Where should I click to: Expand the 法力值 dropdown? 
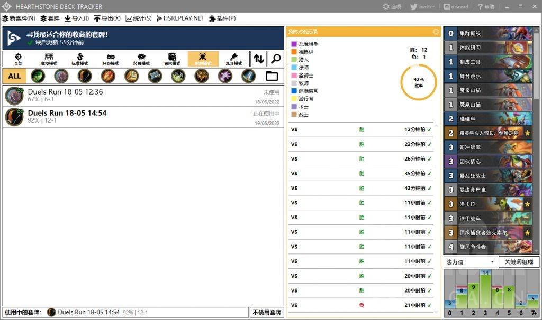(x=470, y=262)
